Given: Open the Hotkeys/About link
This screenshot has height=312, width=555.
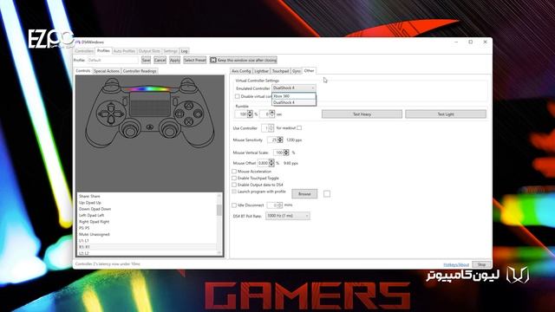Looking at the screenshot, I should click(x=456, y=264).
